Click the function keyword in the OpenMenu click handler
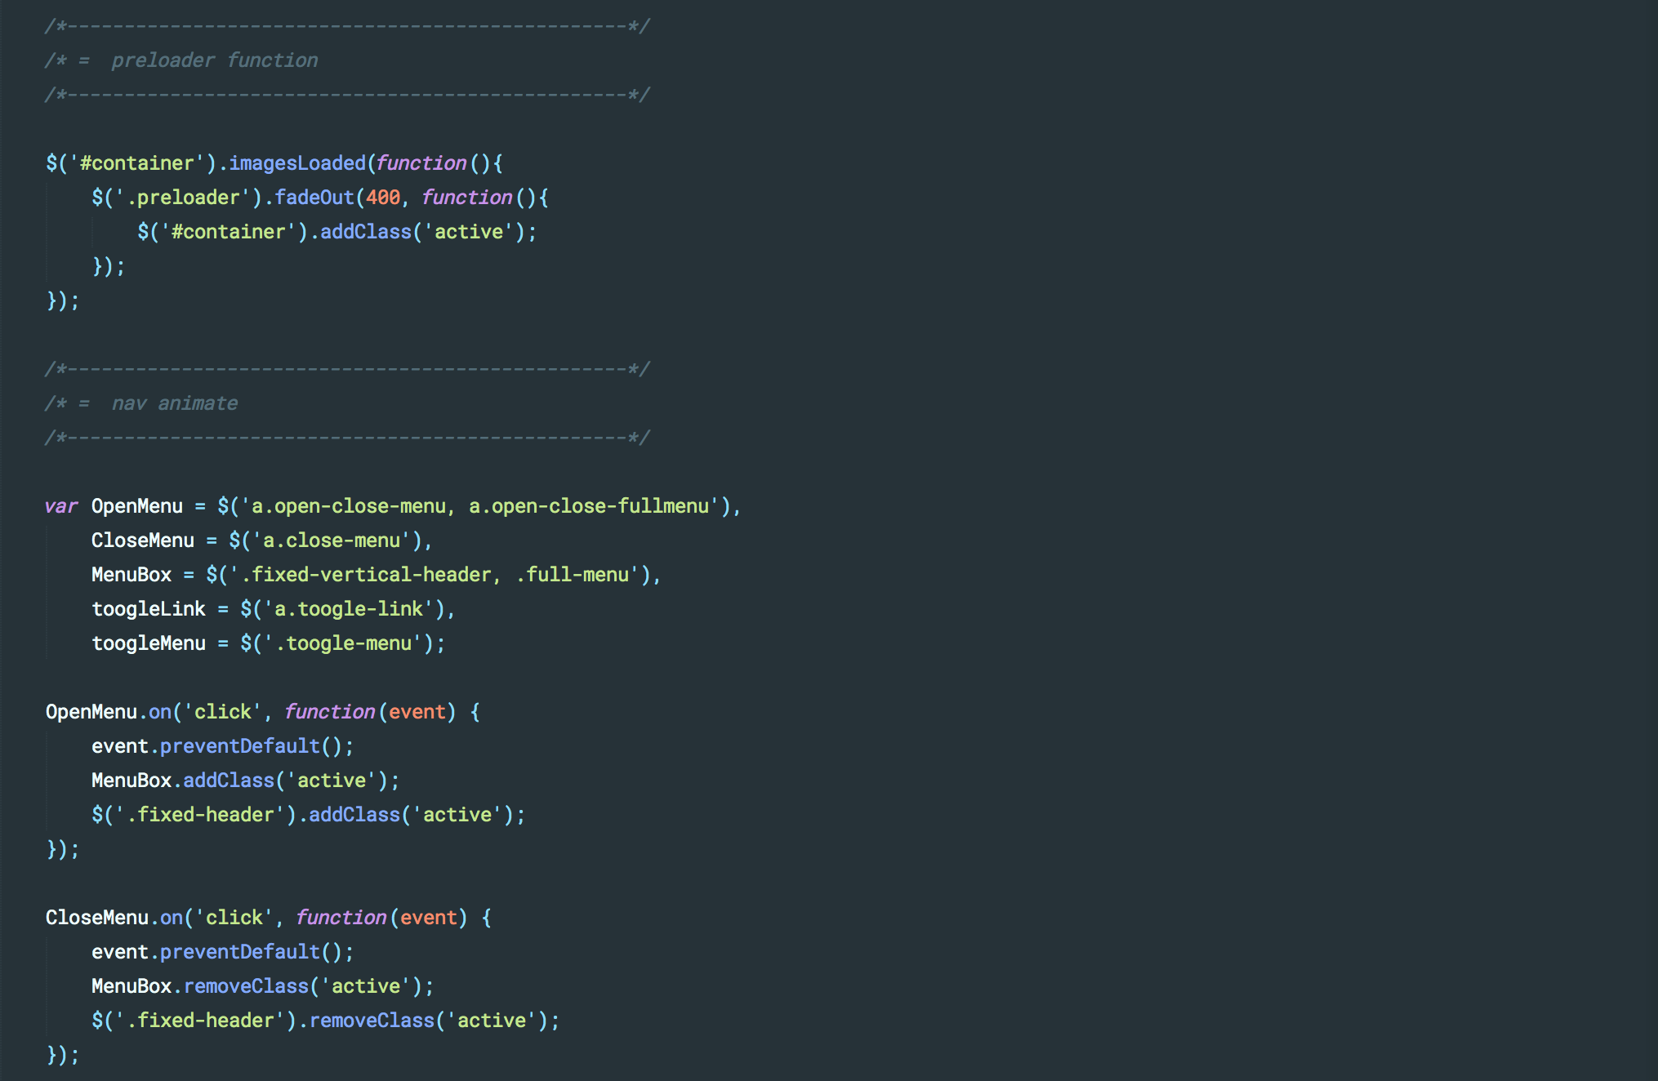This screenshot has height=1081, width=1658. pyautogui.click(x=329, y=712)
